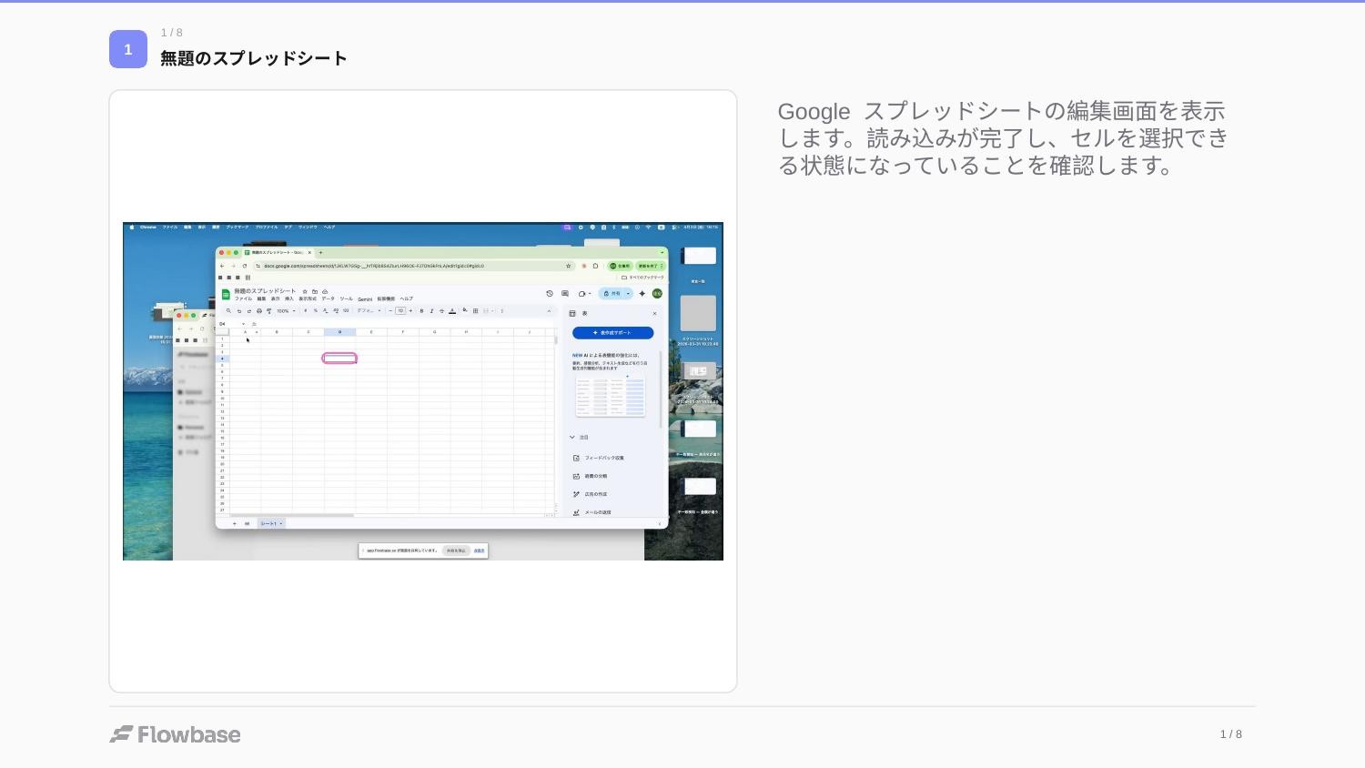
Task: Decrease font size with the minus button
Action: pyautogui.click(x=390, y=311)
